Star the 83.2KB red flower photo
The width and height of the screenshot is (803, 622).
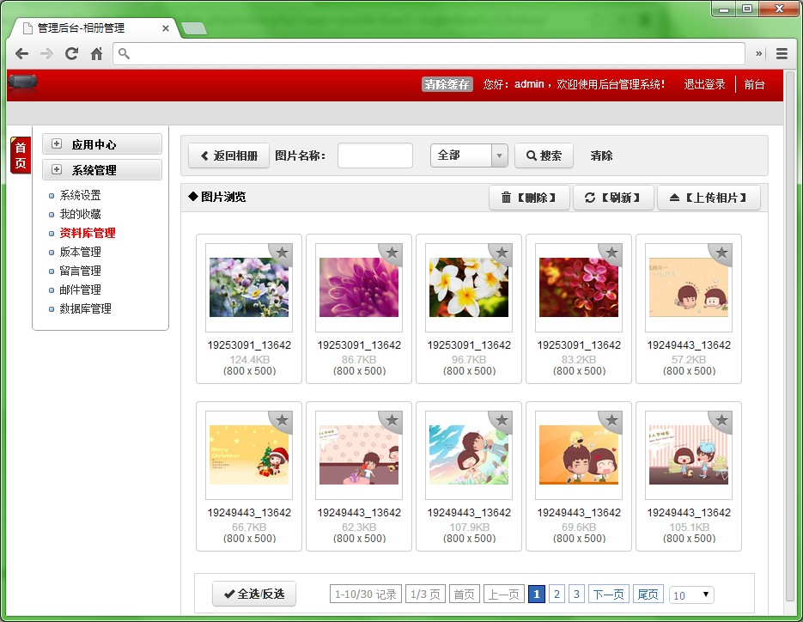tap(612, 253)
